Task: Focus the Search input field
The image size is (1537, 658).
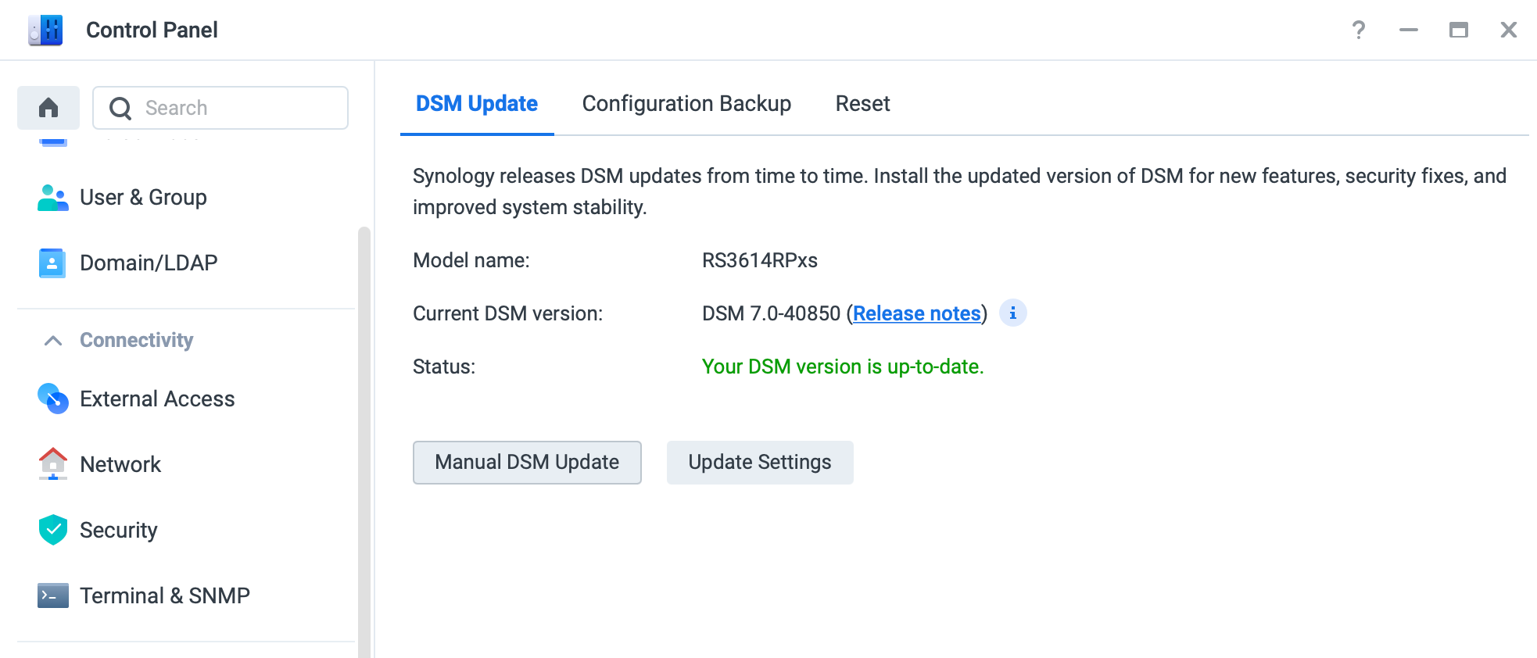Action: 220,108
